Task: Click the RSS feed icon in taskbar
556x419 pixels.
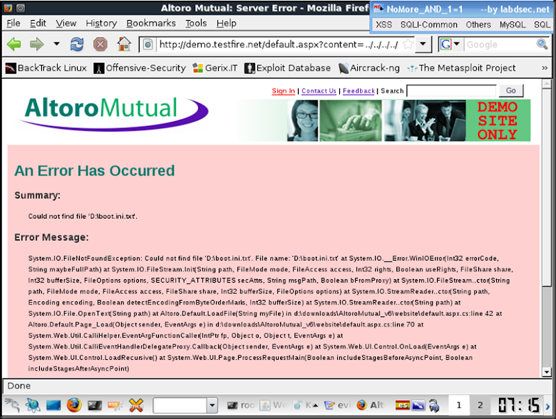Action: coord(115,405)
